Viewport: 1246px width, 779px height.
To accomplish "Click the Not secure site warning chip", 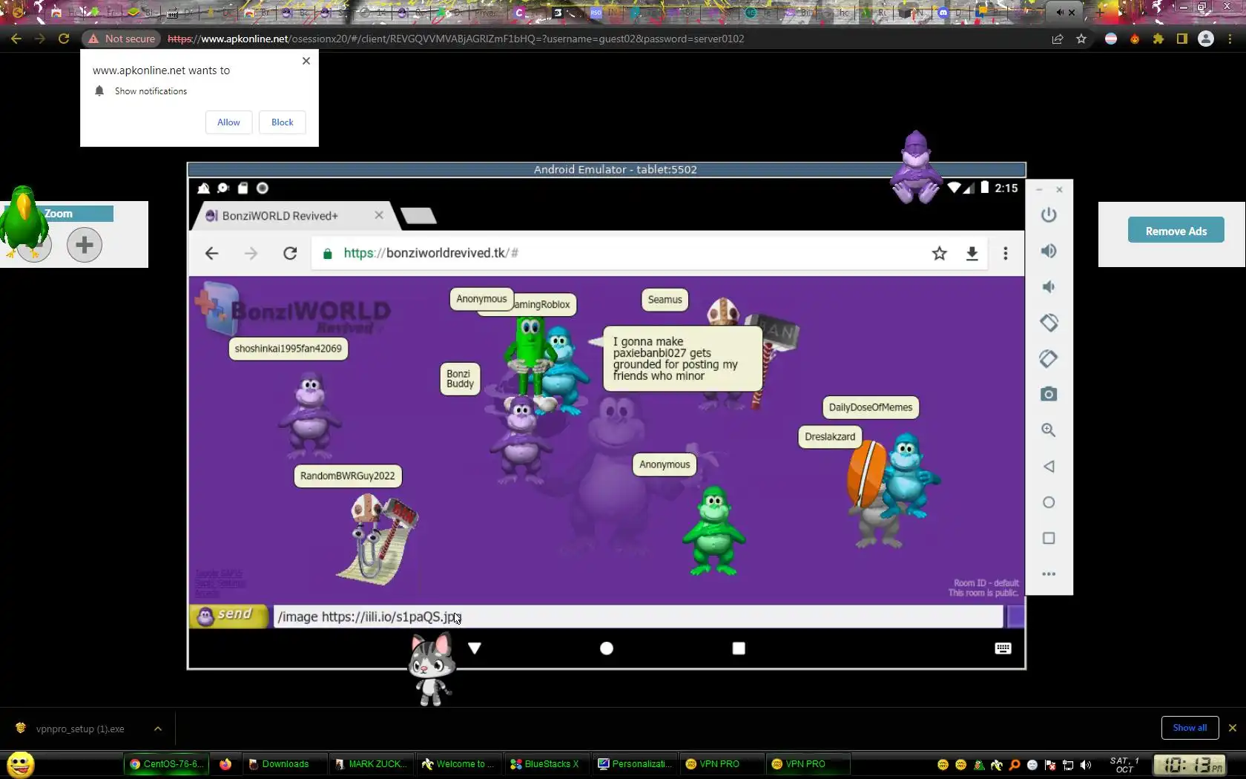I will pos(122,39).
